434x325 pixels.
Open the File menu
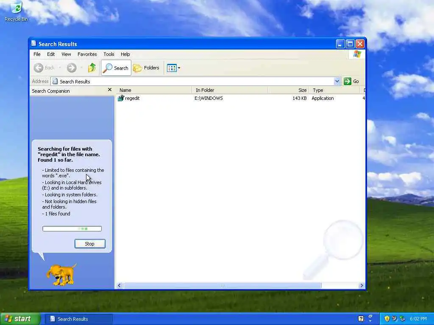click(37, 54)
